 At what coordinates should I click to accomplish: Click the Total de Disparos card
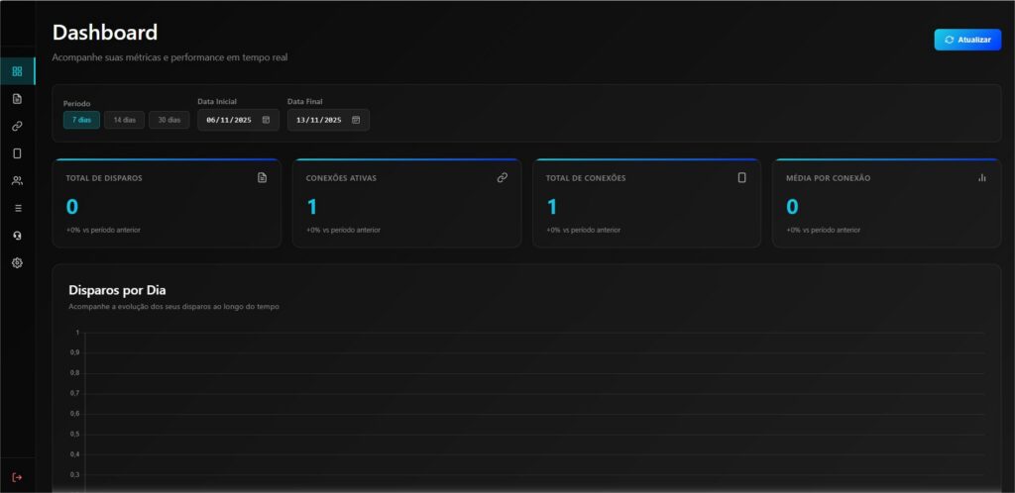pyautogui.click(x=167, y=203)
